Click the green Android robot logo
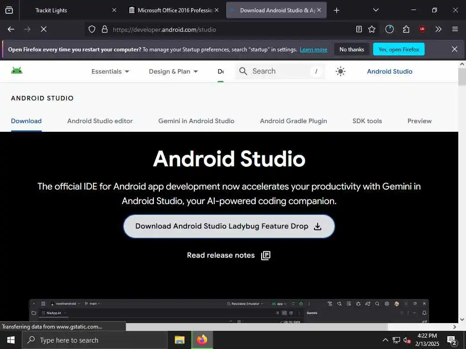Screen dimensions: 466x349 pyautogui.click(x=17, y=70)
